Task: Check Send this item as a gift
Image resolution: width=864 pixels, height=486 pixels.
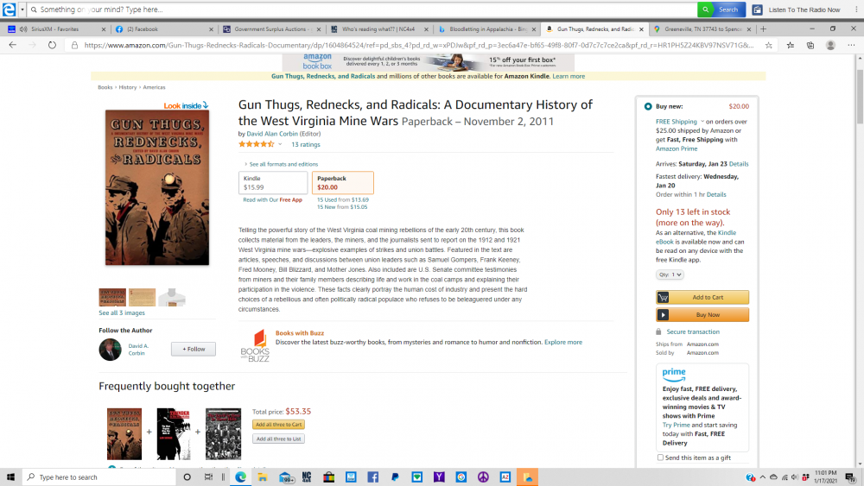Action: pyautogui.click(x=660, y=458)
